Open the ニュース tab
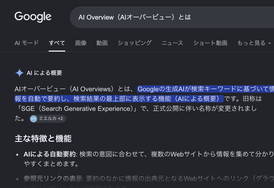Image resolution: width=274 pixels, height=188 pixels. click(x=172, y=43)
